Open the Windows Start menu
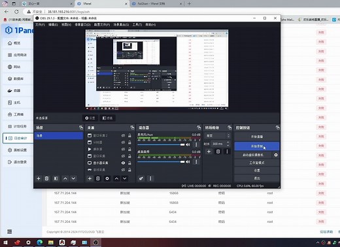Viewport: 340px width, 247px height. 5,242
